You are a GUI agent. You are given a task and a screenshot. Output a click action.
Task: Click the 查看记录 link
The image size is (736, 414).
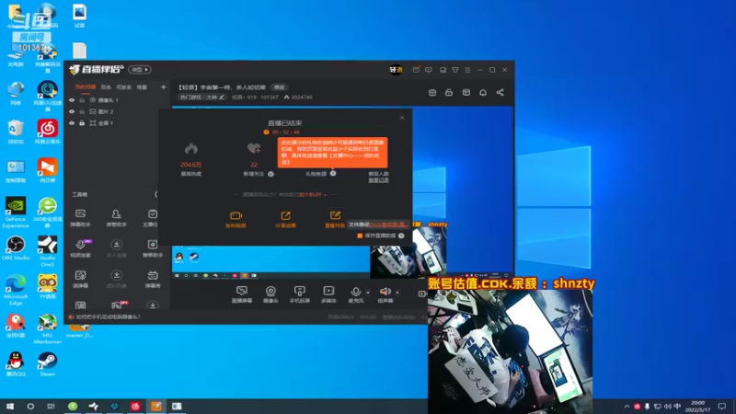378,180
